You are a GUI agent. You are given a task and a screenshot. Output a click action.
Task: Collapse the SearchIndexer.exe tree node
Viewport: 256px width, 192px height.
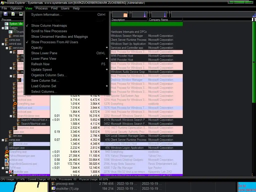click(11, 116)
